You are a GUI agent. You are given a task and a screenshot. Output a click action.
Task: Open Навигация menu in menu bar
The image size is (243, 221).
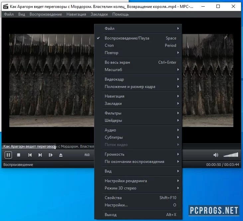point(76,14)
